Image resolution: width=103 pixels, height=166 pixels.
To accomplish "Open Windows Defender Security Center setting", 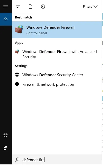I will pos(57,75).
